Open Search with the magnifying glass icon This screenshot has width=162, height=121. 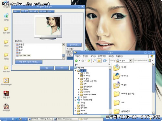[x=94, y=61]
